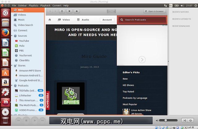This screenshot has height=129, width=198.
Task: Click the Miro Guide home icon
Action: [50, 20]
